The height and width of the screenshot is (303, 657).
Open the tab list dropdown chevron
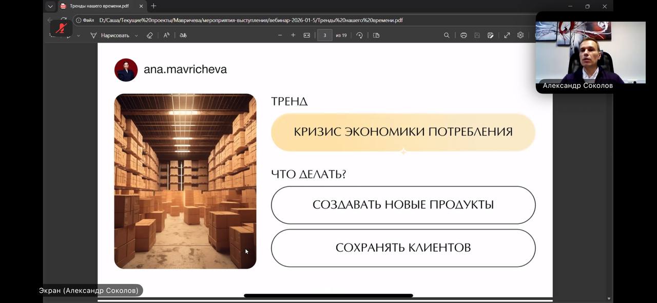pyautogui.click(x=50, y=6)
